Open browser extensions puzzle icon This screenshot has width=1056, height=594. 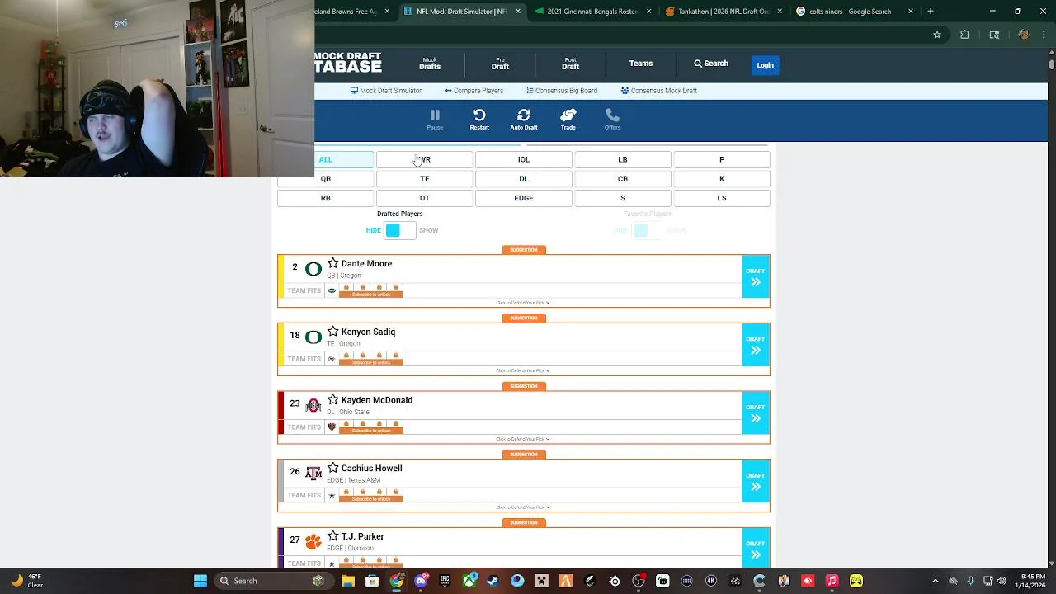[964, 35]
